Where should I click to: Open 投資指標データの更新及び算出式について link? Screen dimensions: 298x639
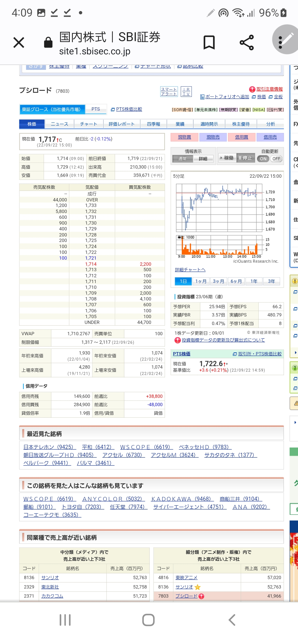[223, 340]
